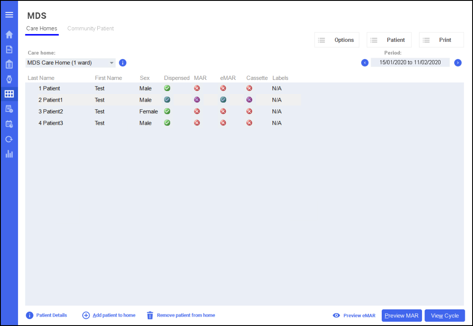
Task: Switch to the Community Patient tab
Action: click(x=91, y=29)
